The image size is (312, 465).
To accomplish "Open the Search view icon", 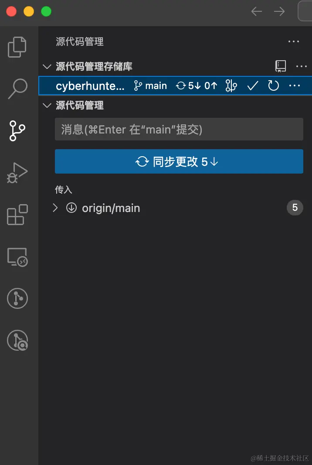I will tap(17, 87).
